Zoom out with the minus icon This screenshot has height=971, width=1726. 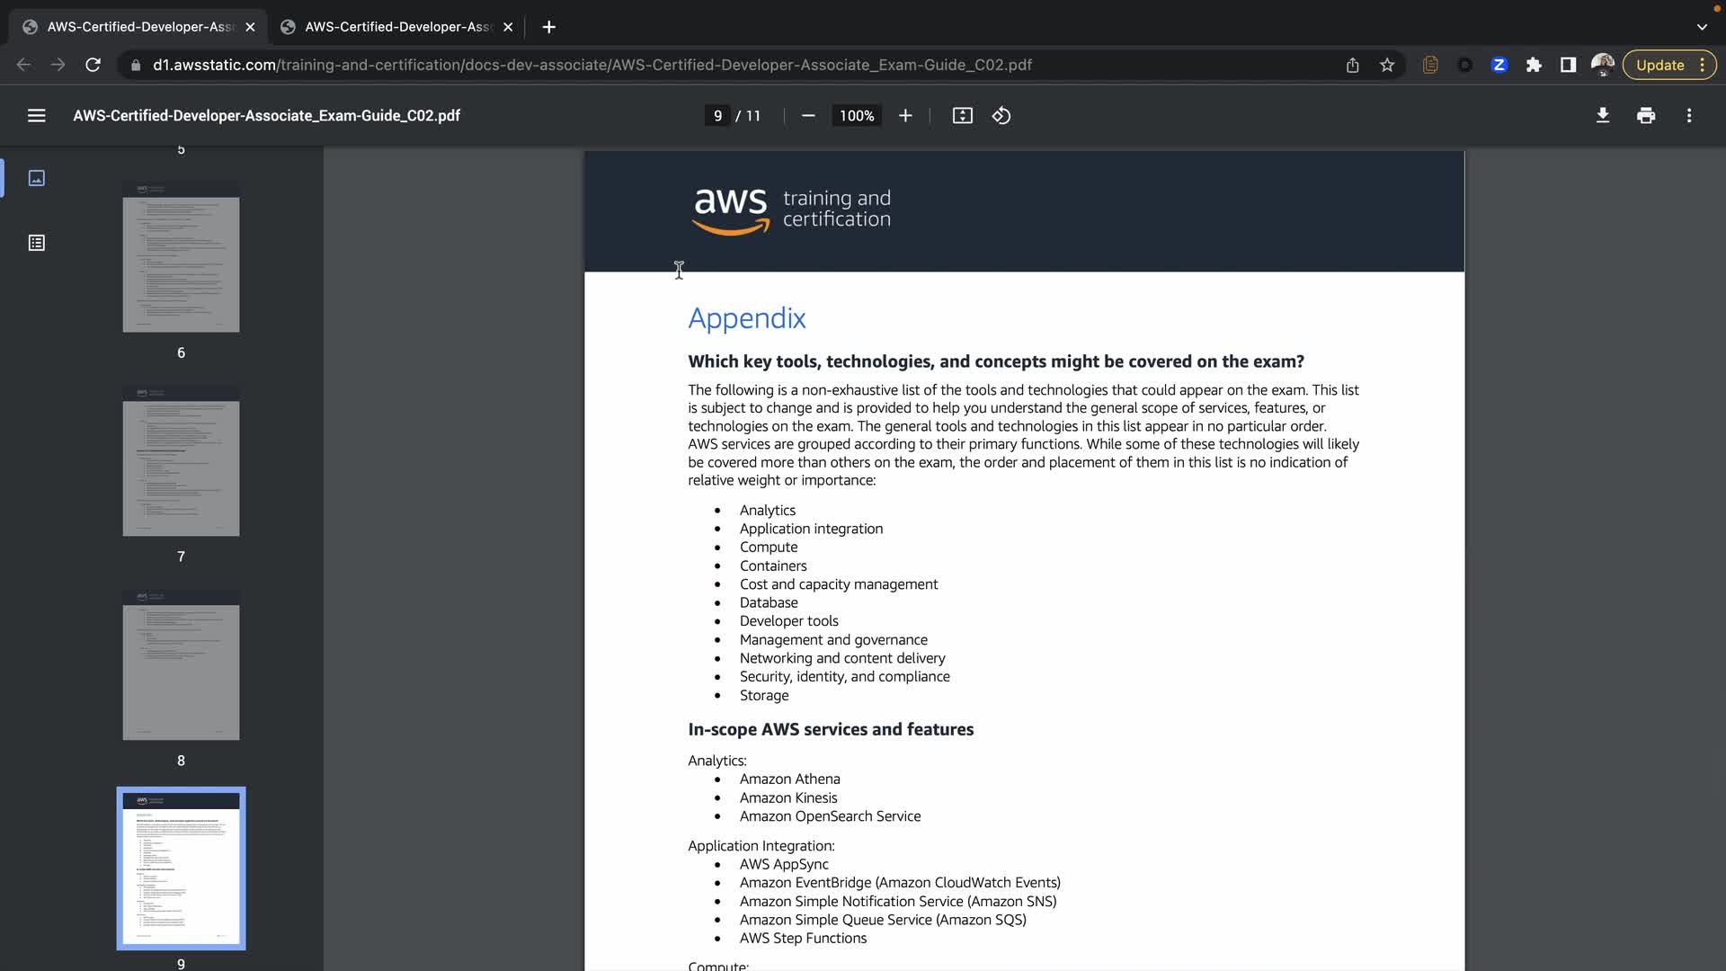tap(807, 115)
